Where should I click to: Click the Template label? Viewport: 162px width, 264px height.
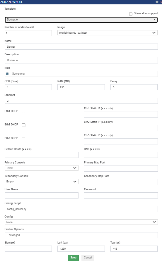(10, 9)
